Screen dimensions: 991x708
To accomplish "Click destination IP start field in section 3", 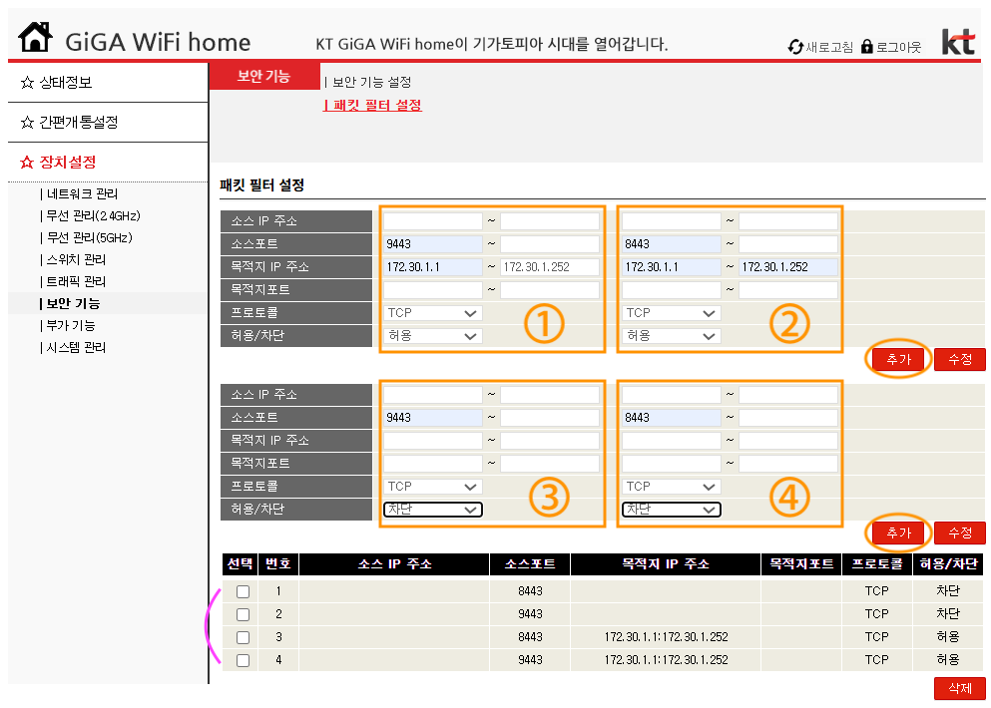I will [x=432, y=441].
